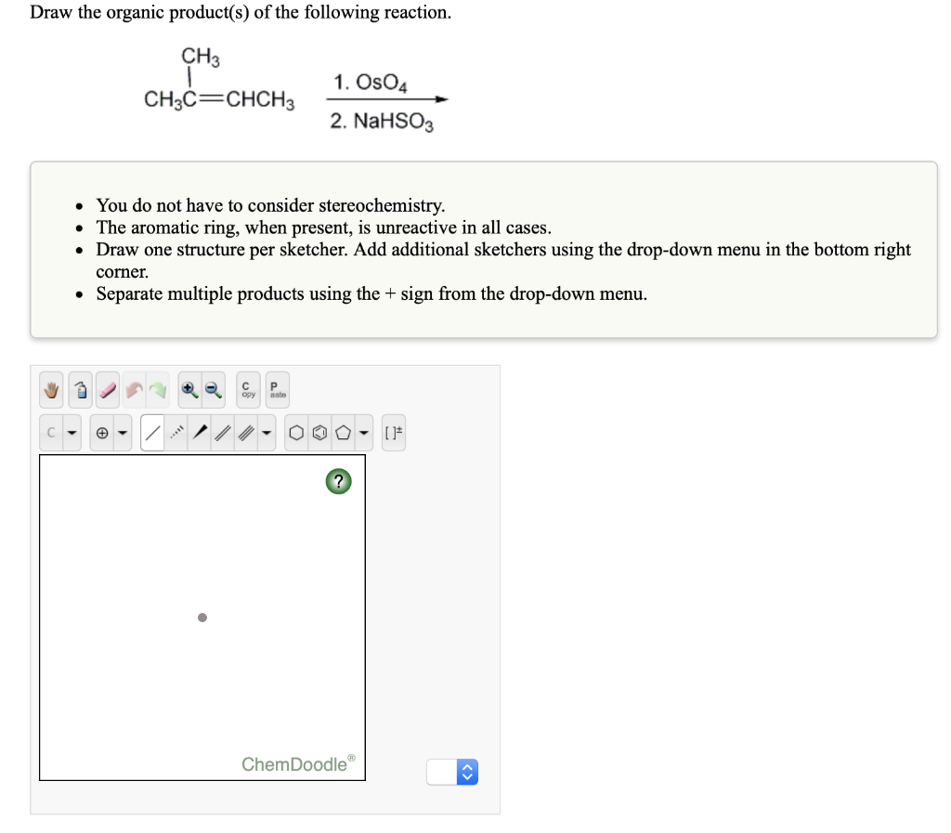This screenshot has height=833, width=951.
Task: Click the Copy button
Action: 246,390
